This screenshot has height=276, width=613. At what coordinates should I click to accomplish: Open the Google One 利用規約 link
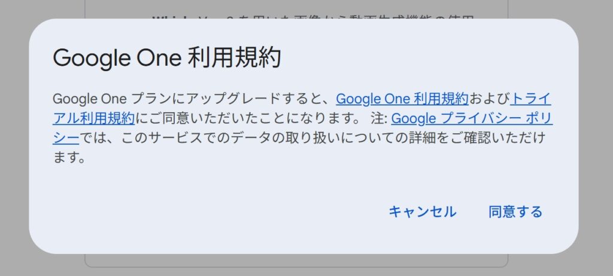(402, 99)
